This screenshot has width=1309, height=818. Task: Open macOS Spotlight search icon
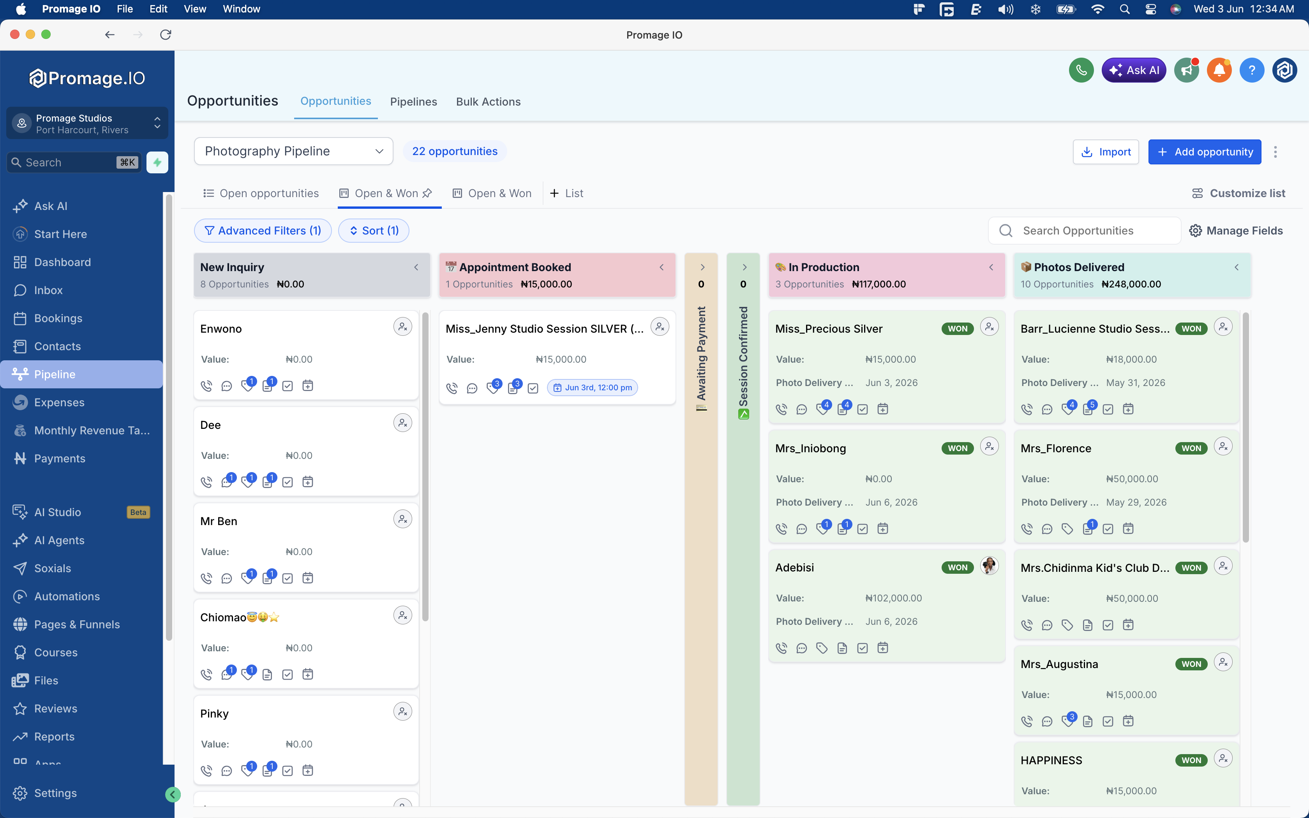tap(1125, 9)
